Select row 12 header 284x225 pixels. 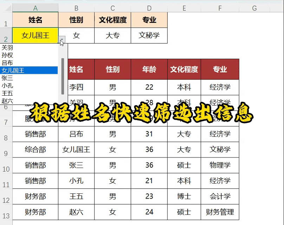coord(6,197)
